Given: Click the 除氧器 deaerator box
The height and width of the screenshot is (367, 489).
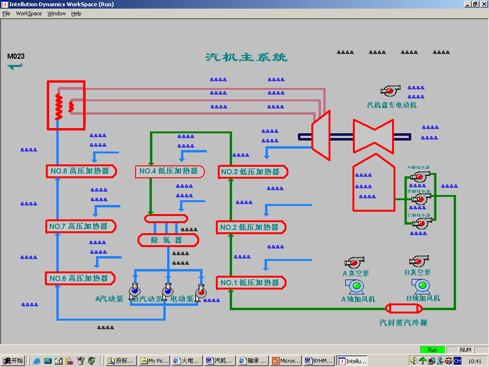Looking at the screenshot, I should click(168, 240).
